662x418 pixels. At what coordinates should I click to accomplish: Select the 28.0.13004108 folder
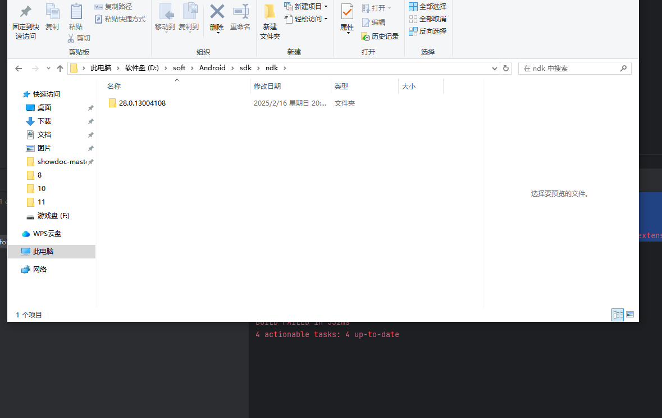pos(141,103)
